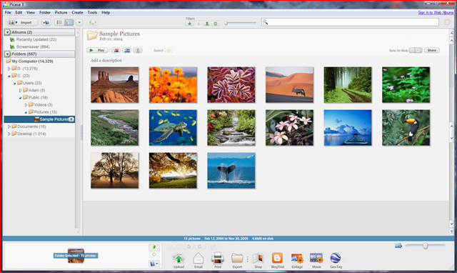Screen dimensions: 457x273
Task: Select starred photos with the star icon
Action: tap(169, 51)
